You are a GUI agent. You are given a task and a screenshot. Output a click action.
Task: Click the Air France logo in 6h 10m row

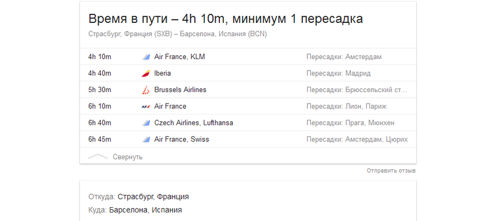[x=146, y=107]
